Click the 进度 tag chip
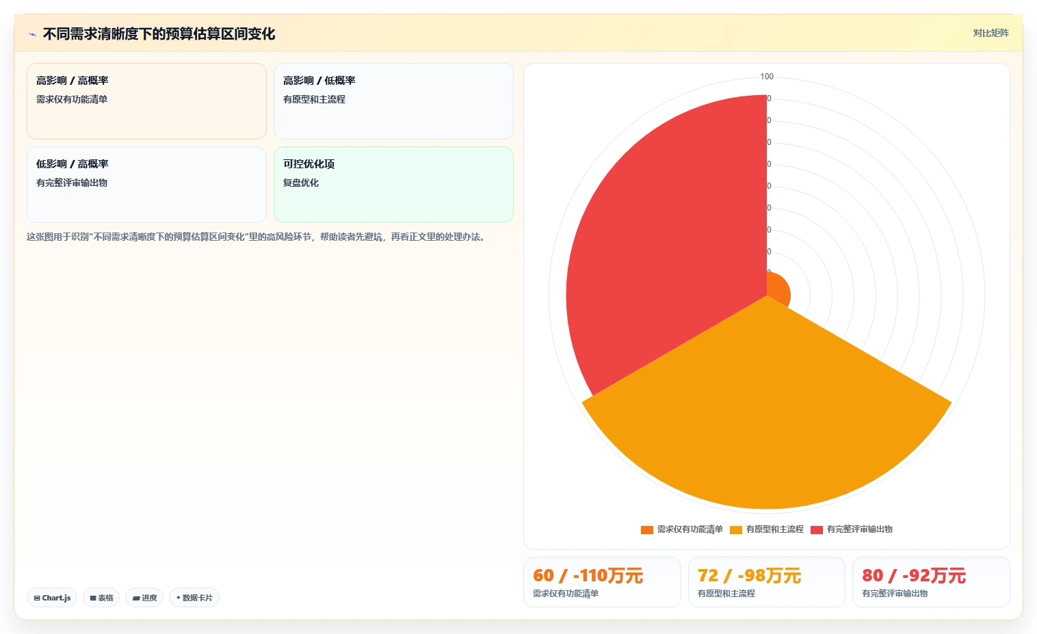1037x634 pixels. (144, 598)
